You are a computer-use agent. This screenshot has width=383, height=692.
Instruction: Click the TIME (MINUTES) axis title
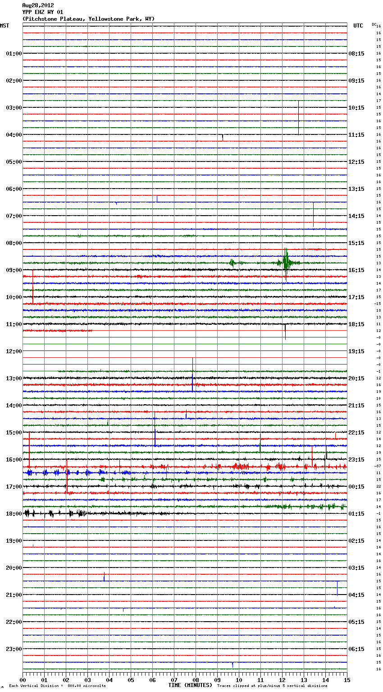pos(190,685)
